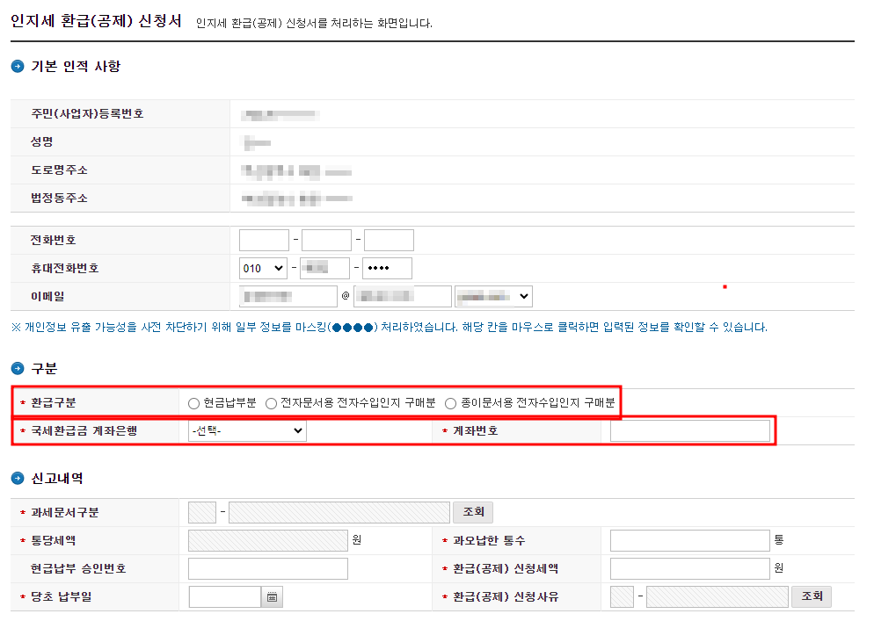Click the blue arrow icon beside 기본 인적 사항
The height and width of the screenshot is (621, 874).
coord(16,65)
